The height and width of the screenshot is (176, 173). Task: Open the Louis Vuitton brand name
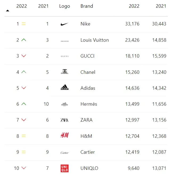point(95,40)
